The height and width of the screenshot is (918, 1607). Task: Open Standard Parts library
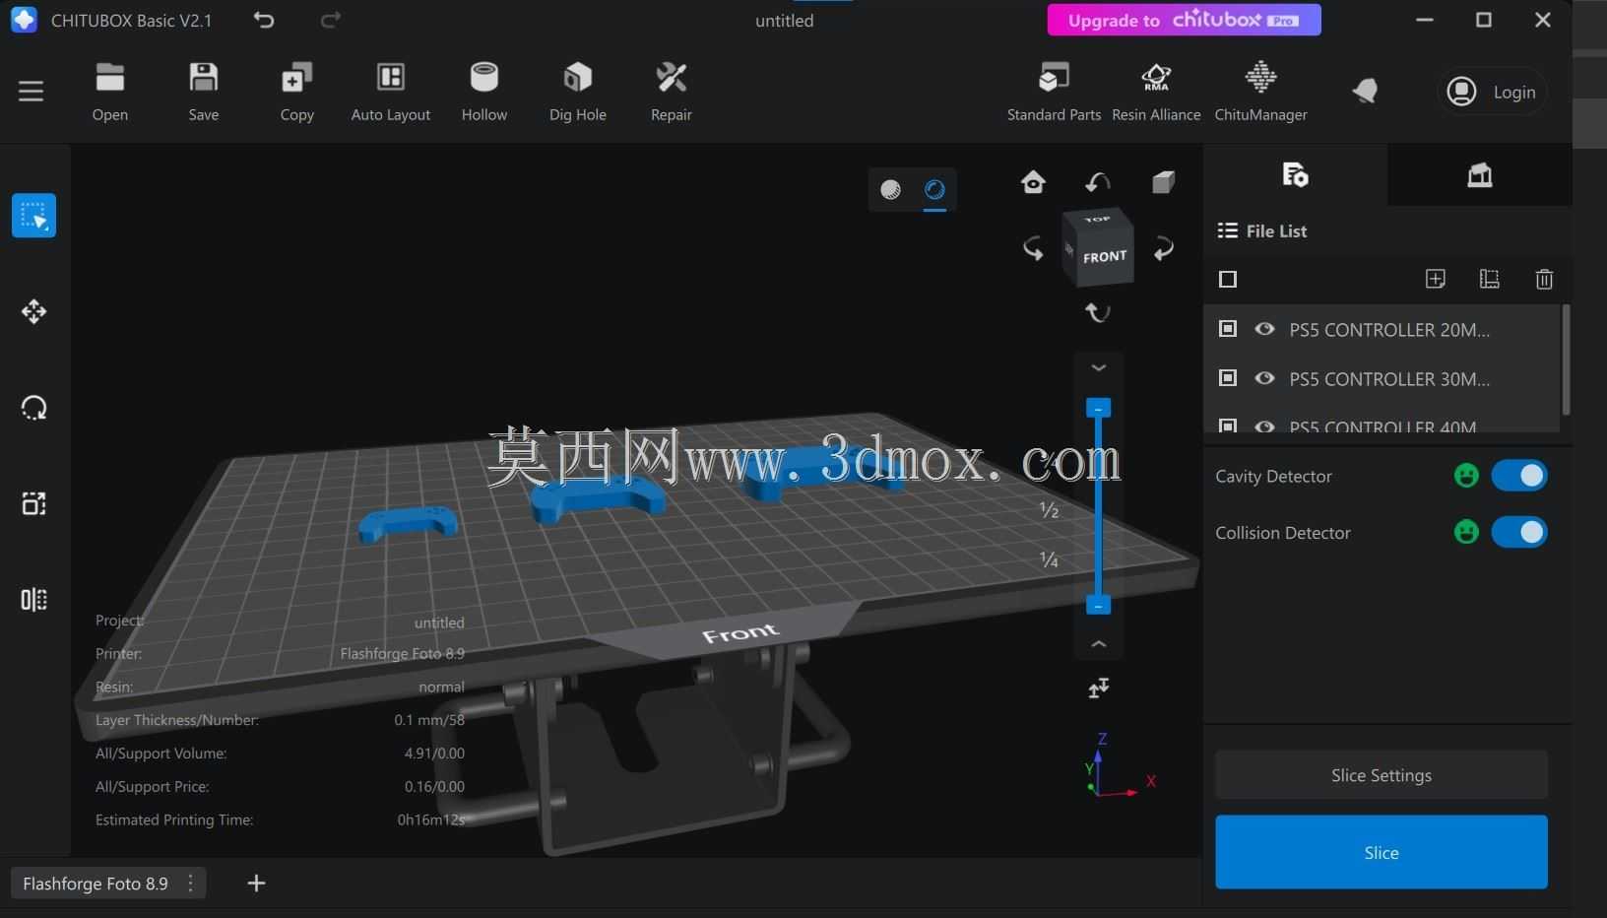tap(1054, 92)
